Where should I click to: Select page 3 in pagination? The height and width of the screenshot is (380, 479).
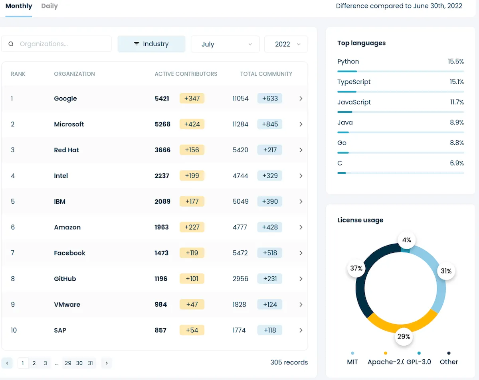[46, 363]
